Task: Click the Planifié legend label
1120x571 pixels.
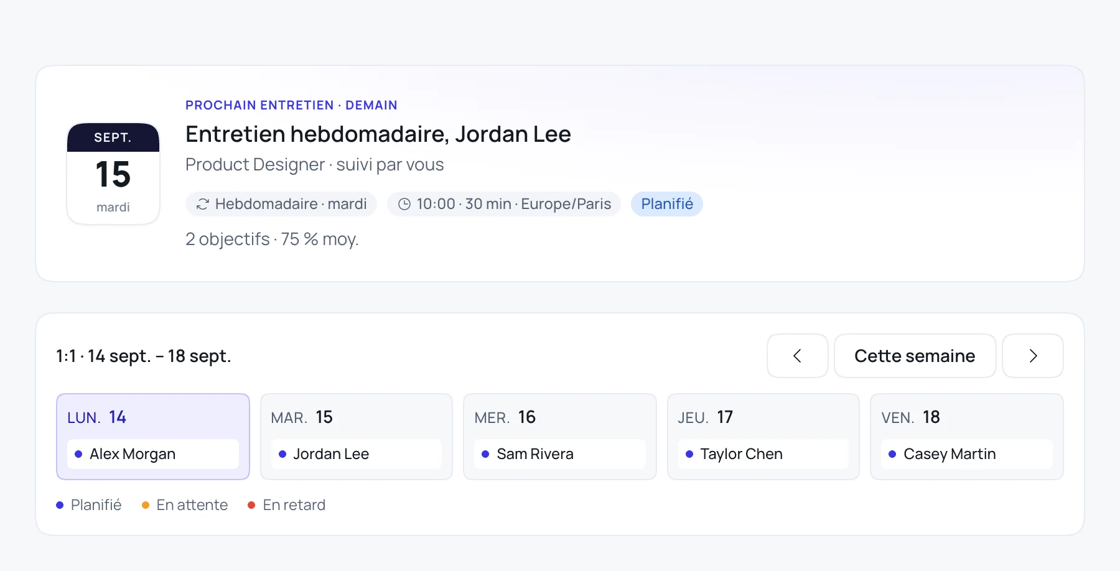Action: [x=96, y=505]
